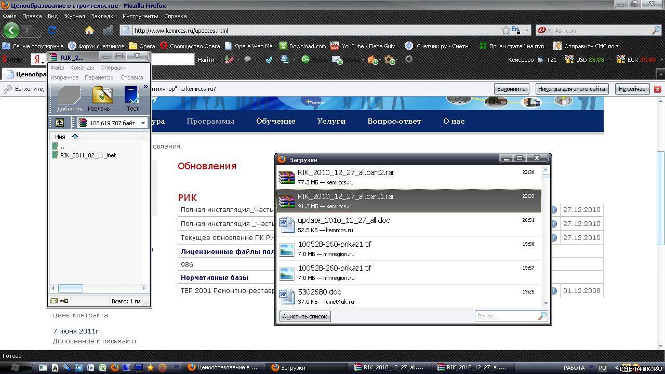Open the WinRAR drive/archive dropdown
665x374 pixels.
[x=143, y=123]
